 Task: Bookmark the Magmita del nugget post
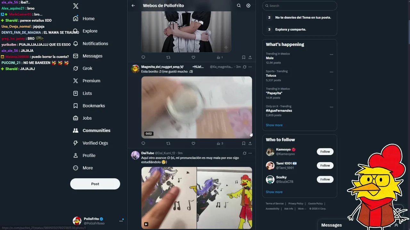[x=243, y=143]
